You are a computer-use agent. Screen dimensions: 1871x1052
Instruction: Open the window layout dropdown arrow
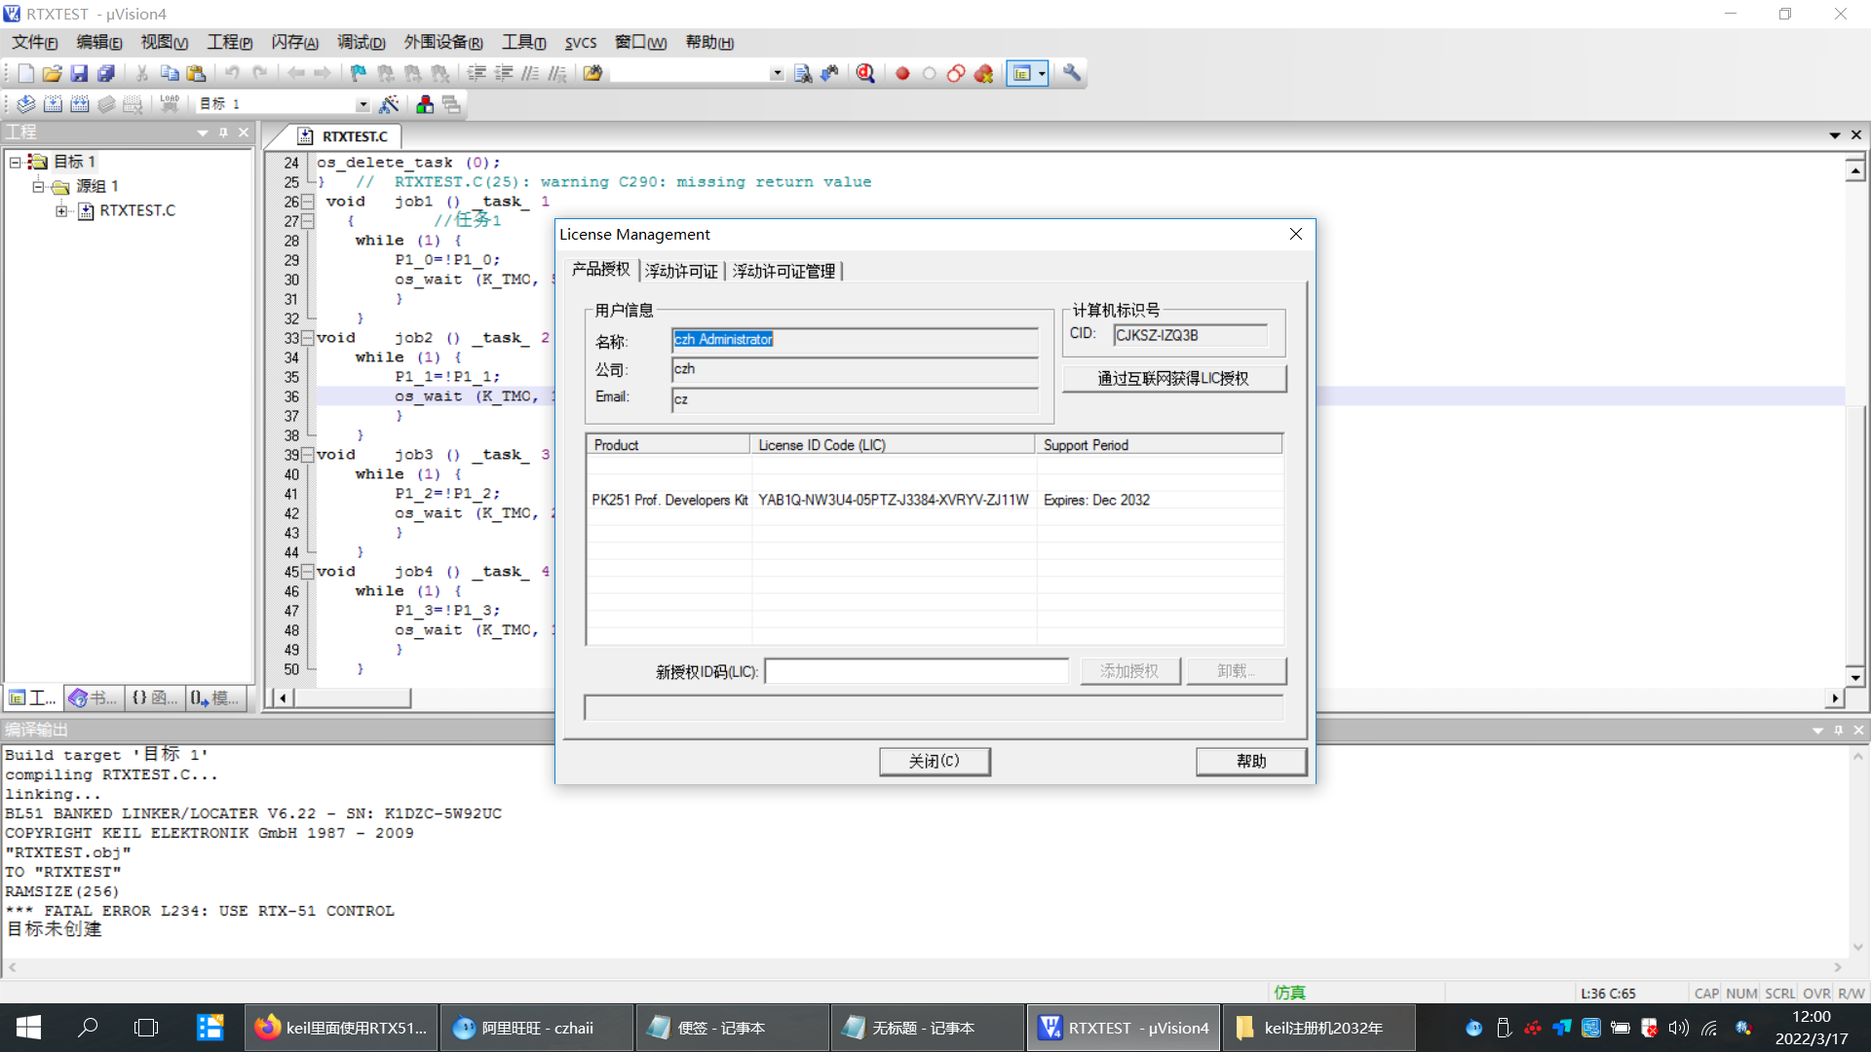pyautogui.click(x=1042, y=73)
